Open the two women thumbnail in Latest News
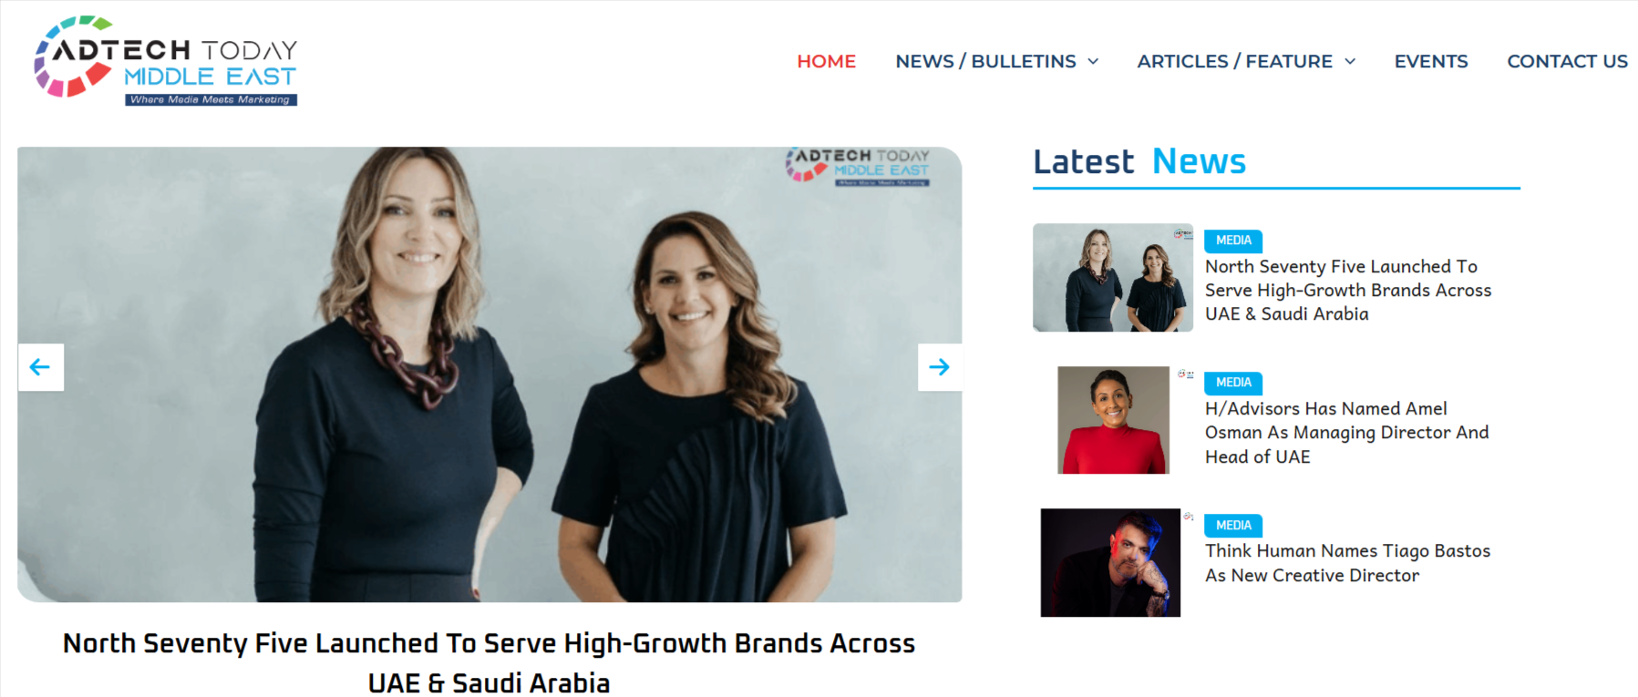1638x697 pixels. pyautogui.click(x=1113, y=278)
